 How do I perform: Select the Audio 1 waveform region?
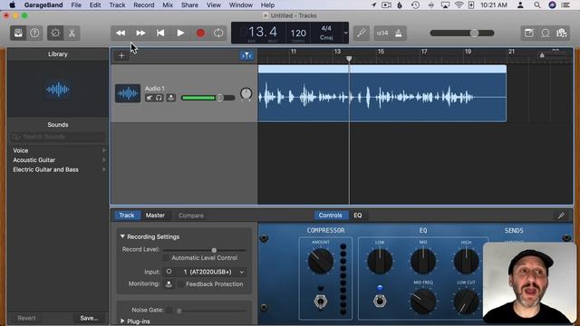pyautogui.click(x=382, y=93)
